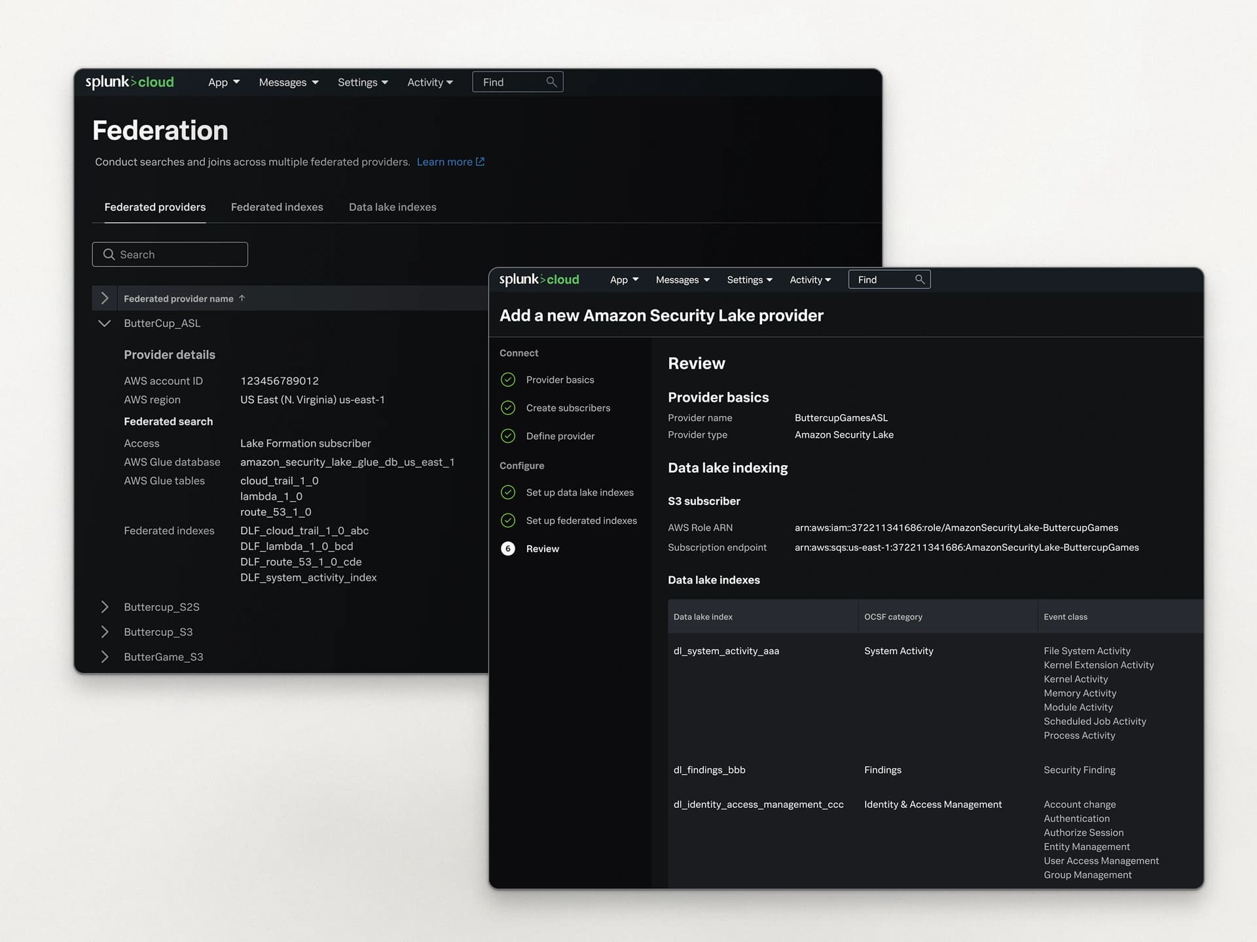Click the AWS Role ARN value
Image resolution: width=1257 pixels, height=942 pixels.
956,527
